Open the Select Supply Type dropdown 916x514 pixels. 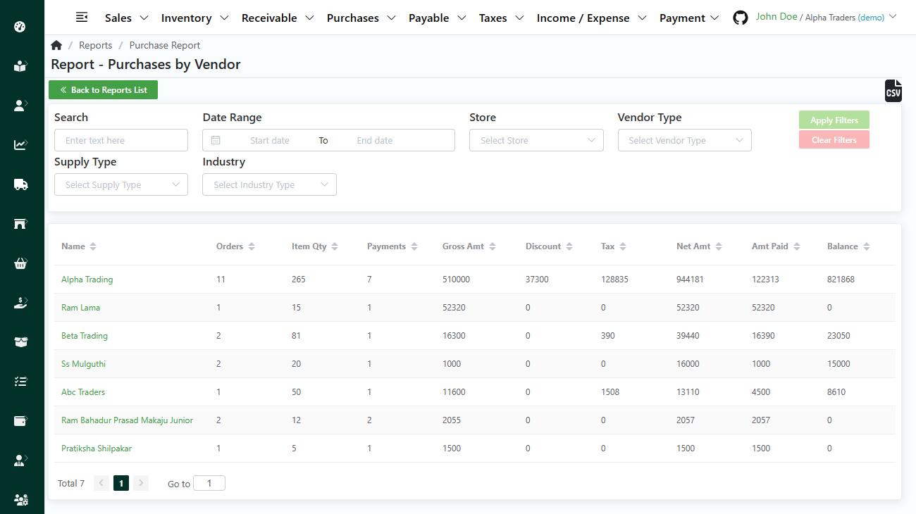pos(121,184)
